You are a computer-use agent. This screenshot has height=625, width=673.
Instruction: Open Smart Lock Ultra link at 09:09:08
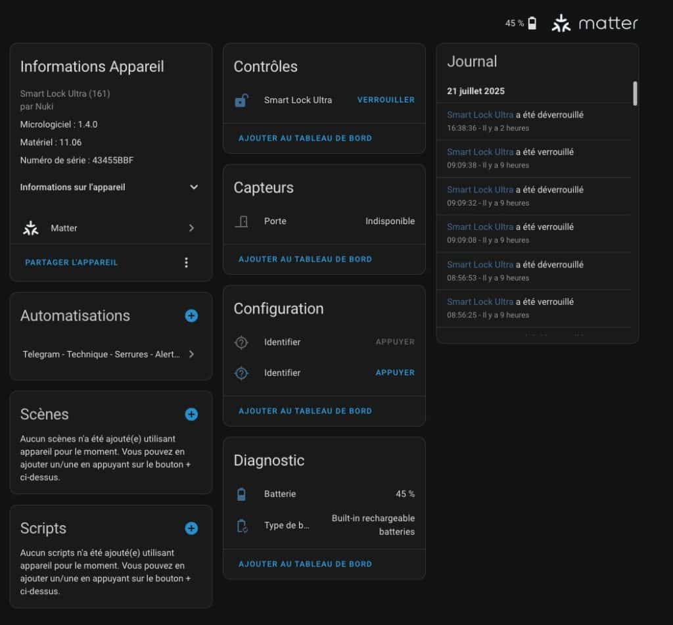pyautogui.click(x=480, y=227)
